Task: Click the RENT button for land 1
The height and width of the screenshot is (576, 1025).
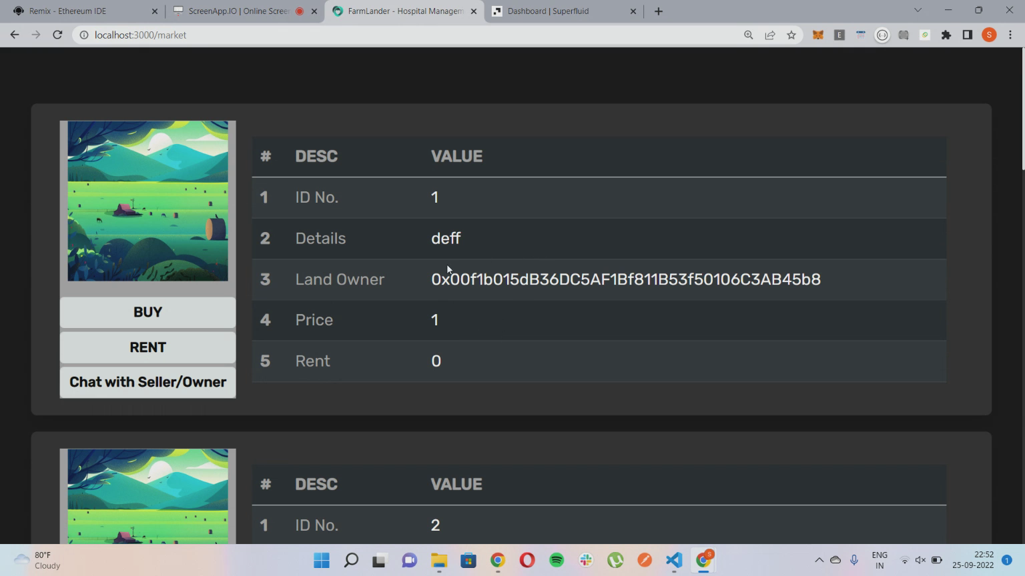Action: point(147,347)
